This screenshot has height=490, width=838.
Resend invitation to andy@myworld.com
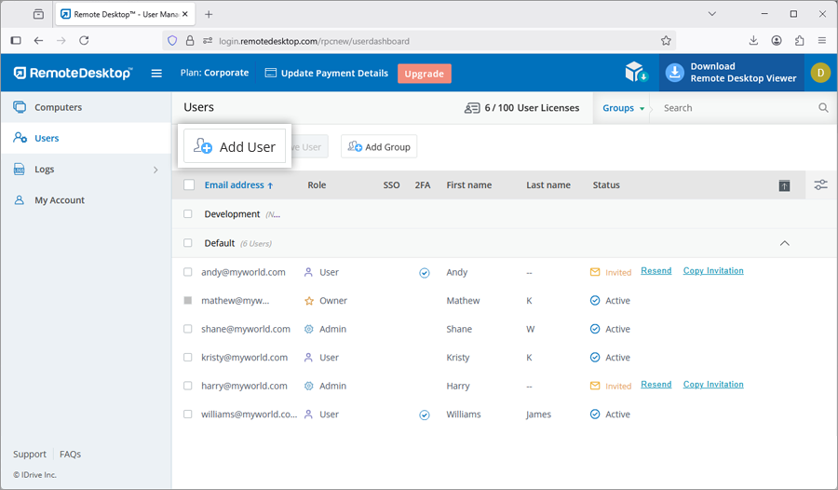click(x=656, y=271)
